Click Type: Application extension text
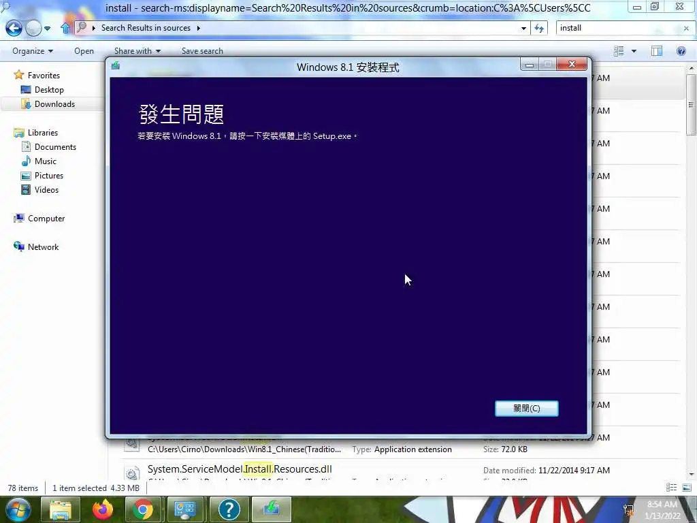Image resolution: width=697 pixels, height=523 pixels. (402, 449)
